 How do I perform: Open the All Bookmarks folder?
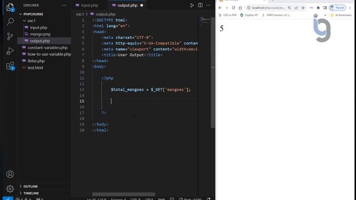tap(341, 15)
